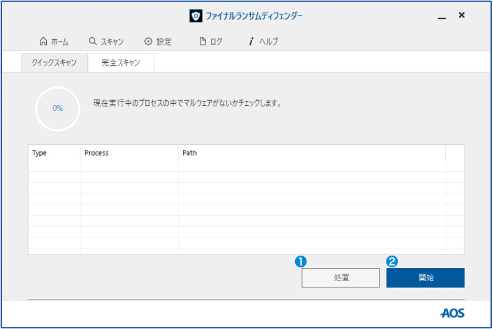Image resolution: width=493 pixels, height=329 pixels.
Task: Click the AOS logo
Action: [x=452, y=313]
